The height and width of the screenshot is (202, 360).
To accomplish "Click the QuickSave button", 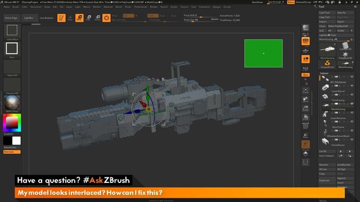I will point(258,2).
